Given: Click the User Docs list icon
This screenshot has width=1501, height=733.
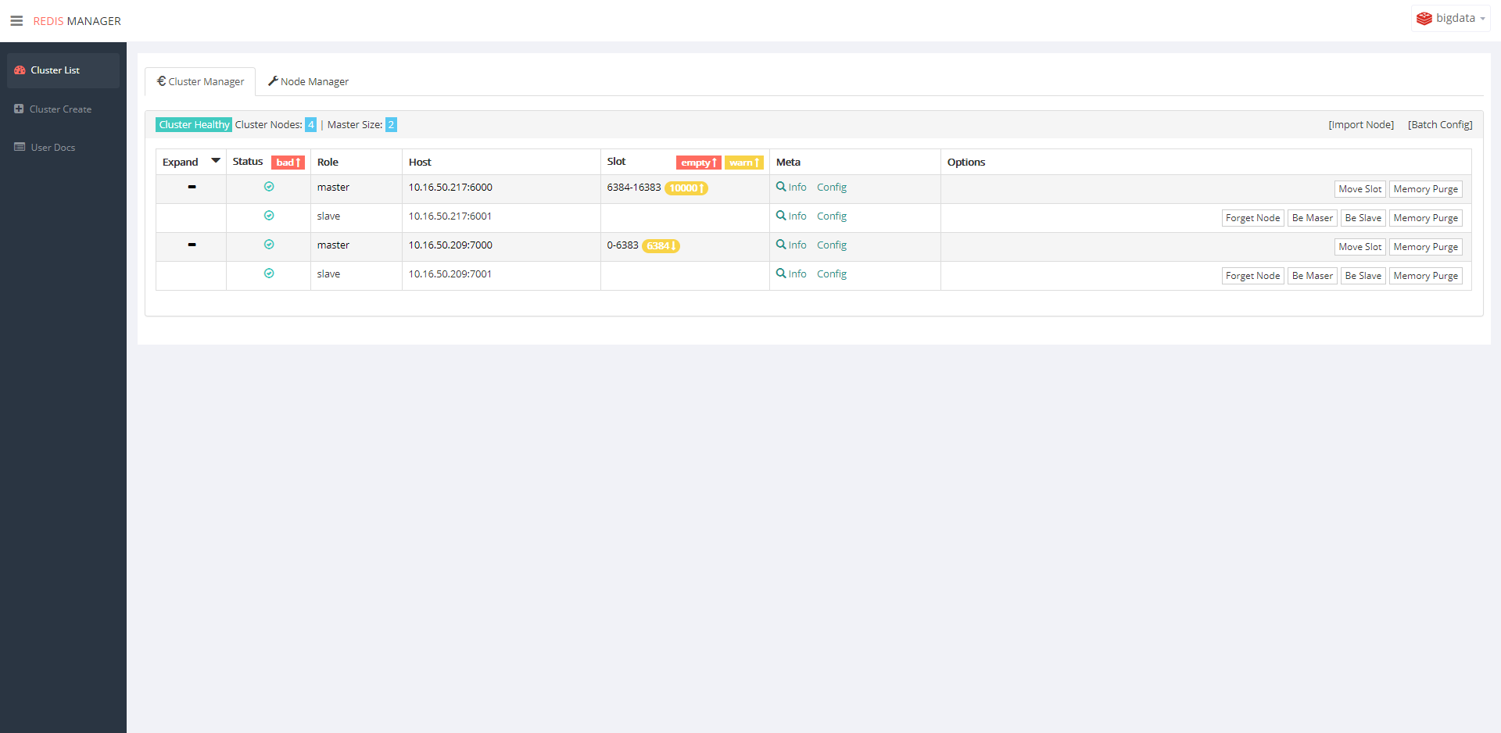Looking at the screenshot, I should click(x=20, y=147).
